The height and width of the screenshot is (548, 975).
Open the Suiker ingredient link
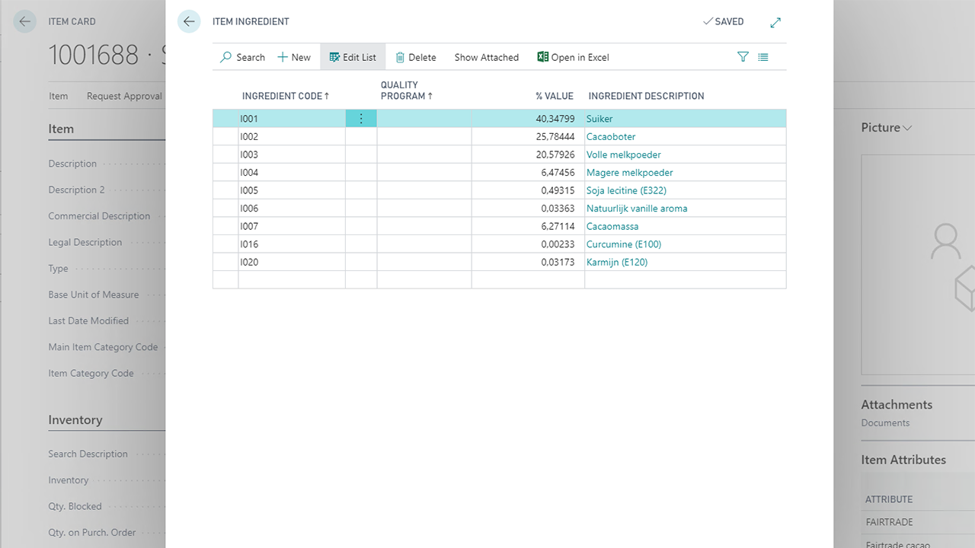(599, 119)
